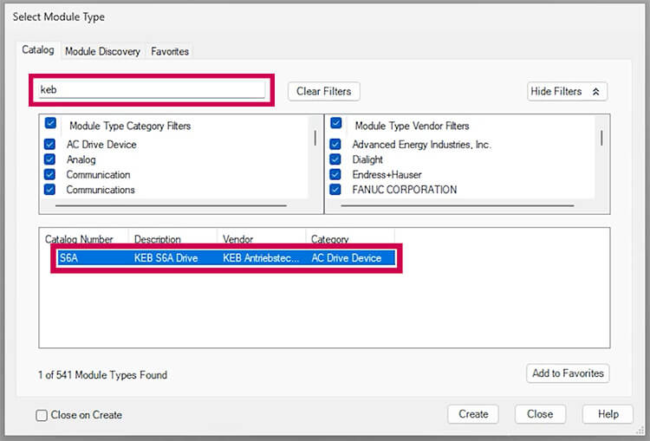Screen dimensions: 650x441
Task: Click the Add to Favorites button
Action: coord(568,373)
